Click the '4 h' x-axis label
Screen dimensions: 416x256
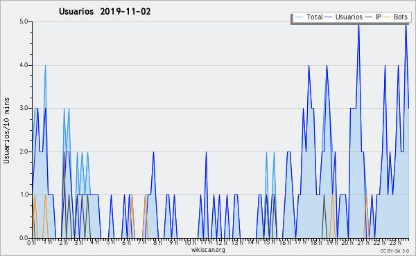(95, 242)
